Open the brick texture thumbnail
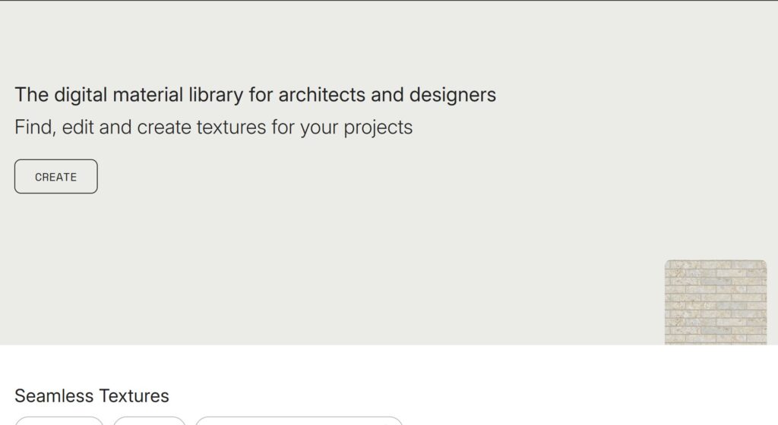This screenshot has width=778, height=425. click(x=715, y=303)
